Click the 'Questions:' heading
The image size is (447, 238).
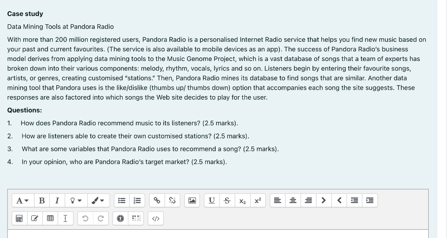tap(24, 110)
